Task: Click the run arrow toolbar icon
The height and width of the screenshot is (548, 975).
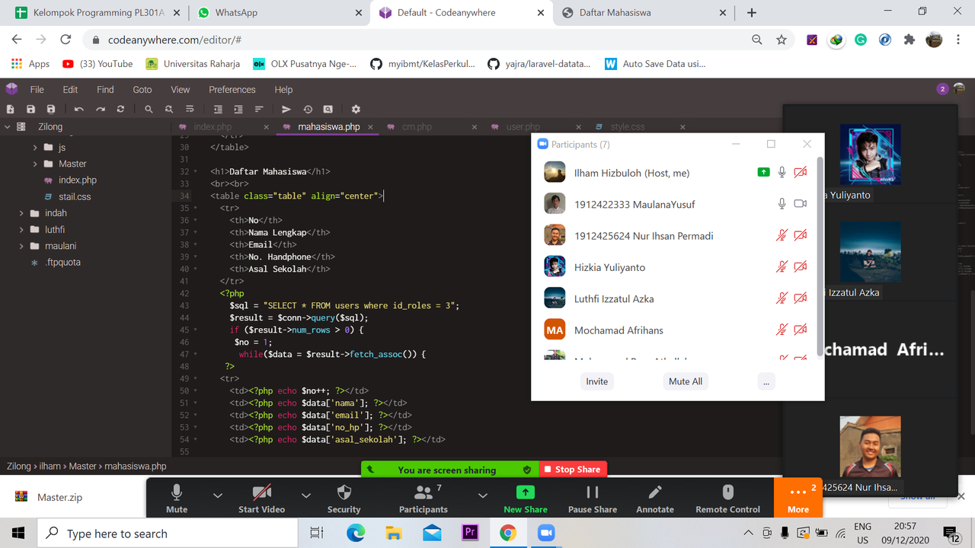Action: coord(286,110)
